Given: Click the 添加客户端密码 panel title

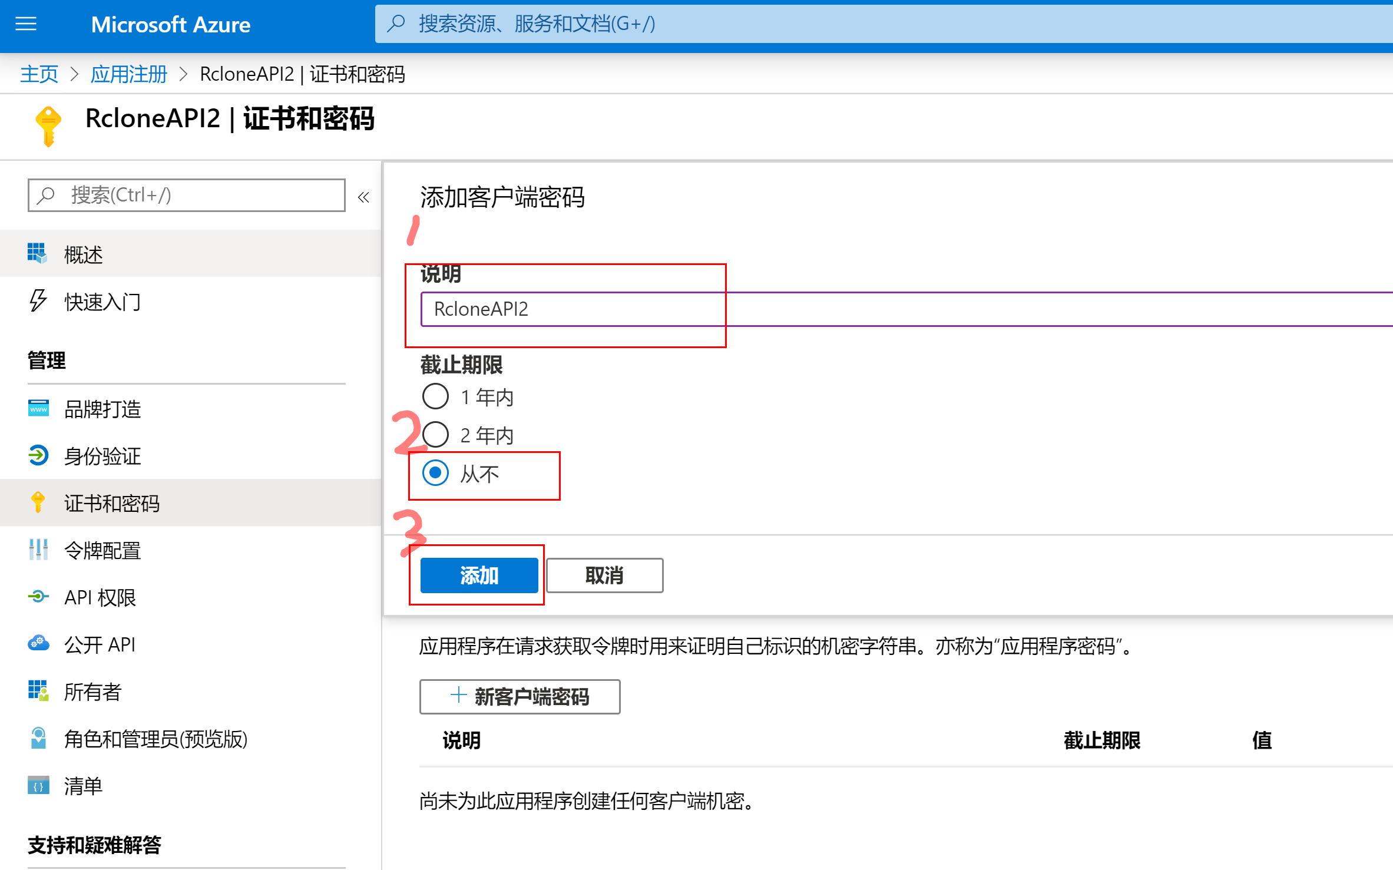Looking at the screenshot, I should coord(502,197).
